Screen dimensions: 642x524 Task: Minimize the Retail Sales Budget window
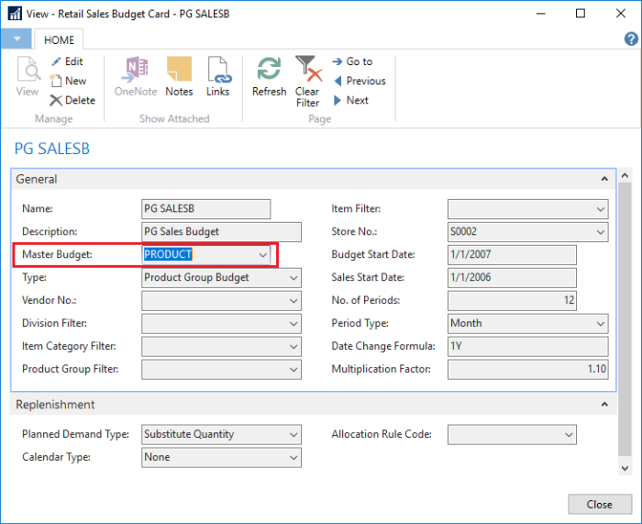[x=541, y=14]
